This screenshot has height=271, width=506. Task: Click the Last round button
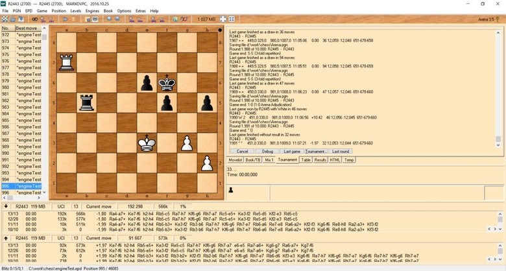(x=344, y=150)
